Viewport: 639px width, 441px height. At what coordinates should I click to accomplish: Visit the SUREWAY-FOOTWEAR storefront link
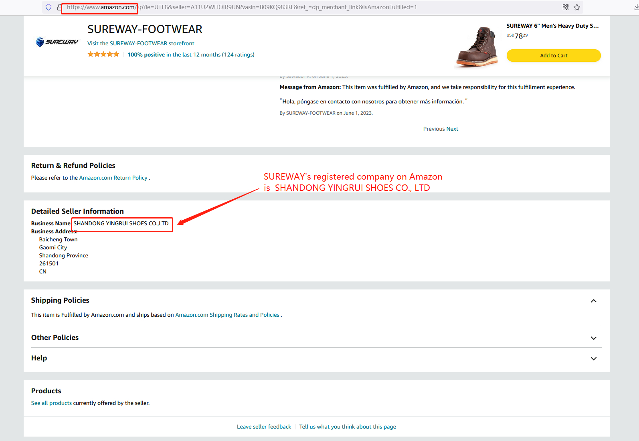(141, 43)
